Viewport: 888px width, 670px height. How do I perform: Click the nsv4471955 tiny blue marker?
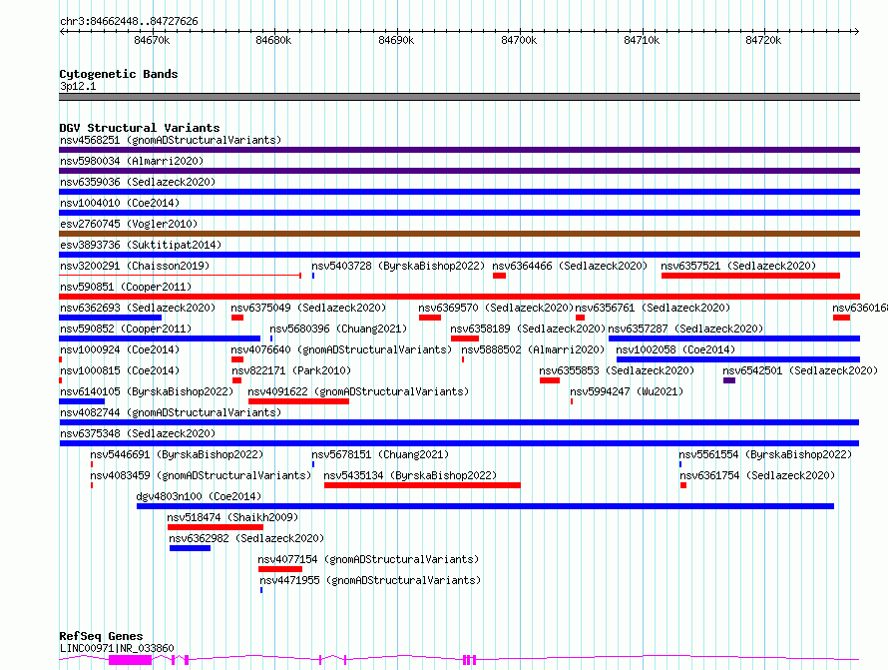(261, 590)
